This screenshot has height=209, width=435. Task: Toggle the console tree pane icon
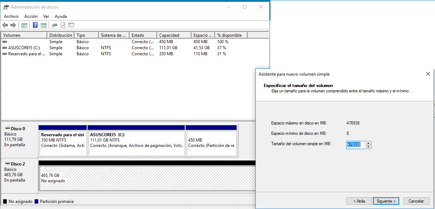[24, 25]
